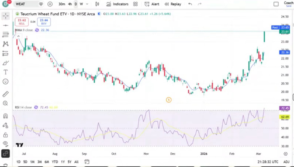
Task: Expand the timeframe interval dropdown
Action: coord(87,4)
